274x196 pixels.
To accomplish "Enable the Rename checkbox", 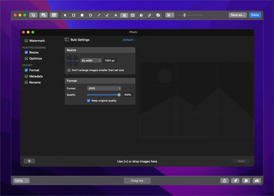I will [26, 82].
